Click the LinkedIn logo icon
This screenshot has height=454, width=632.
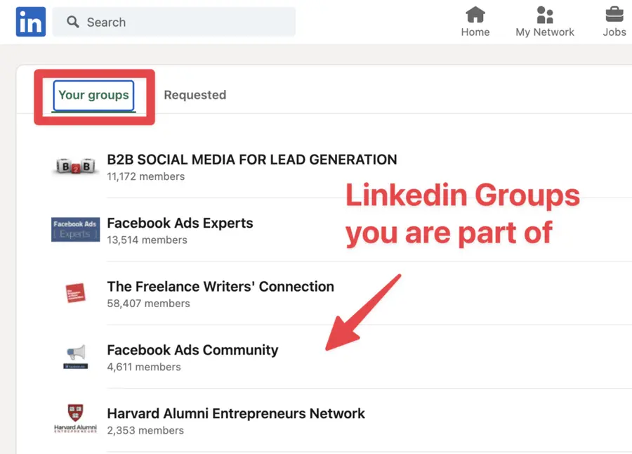click(x=29, y=22)
